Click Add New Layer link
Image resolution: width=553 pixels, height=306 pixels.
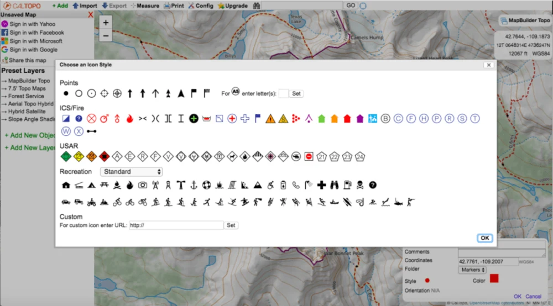click(30, 148)
